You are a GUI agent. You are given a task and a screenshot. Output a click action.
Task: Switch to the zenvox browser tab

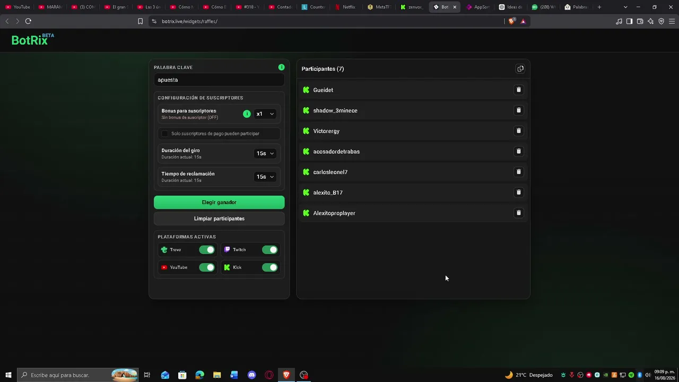(x=412, y=7)
